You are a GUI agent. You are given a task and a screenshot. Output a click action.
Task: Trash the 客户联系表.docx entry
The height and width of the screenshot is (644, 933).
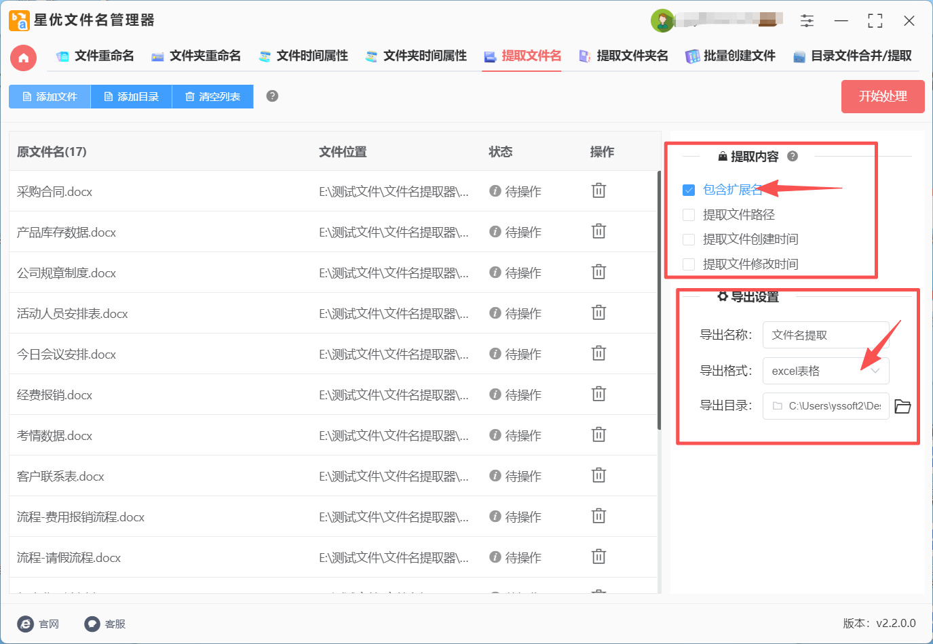598,475
